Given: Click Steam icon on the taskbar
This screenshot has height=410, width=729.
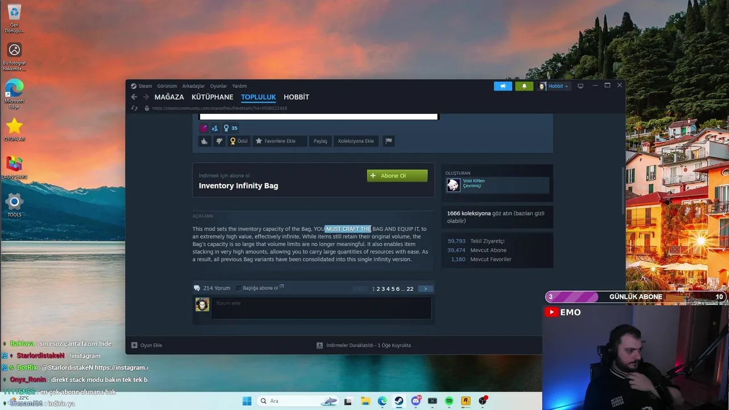Looking at the screenshot, I should tap(399, 401).
